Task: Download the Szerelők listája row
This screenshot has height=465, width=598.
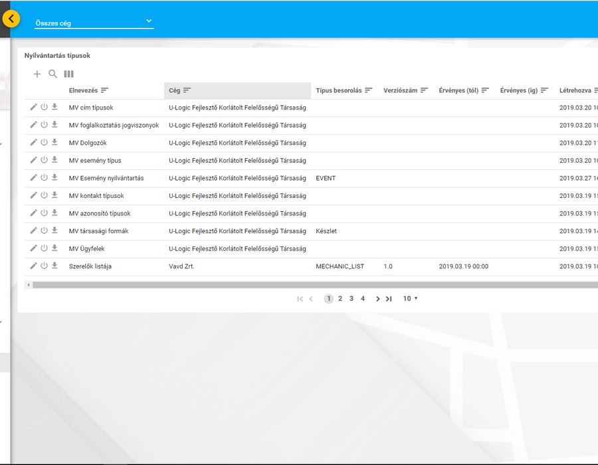Action: pos(54,266)
